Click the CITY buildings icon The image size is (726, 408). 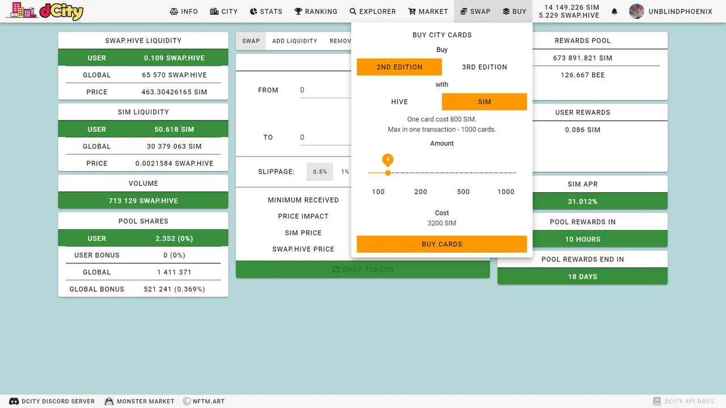tap(214, 11)
